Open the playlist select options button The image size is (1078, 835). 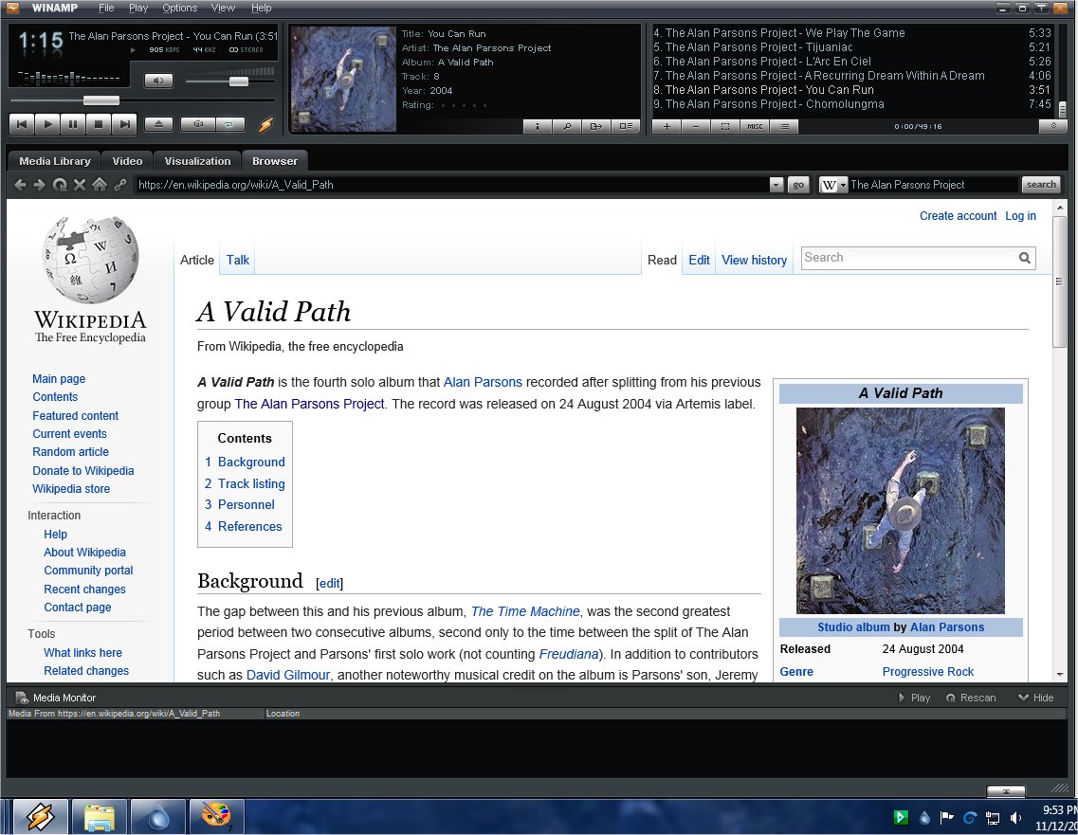pos(725,126)
